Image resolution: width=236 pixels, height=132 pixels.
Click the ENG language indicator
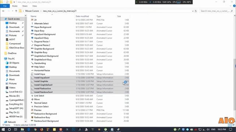[213, 129]
